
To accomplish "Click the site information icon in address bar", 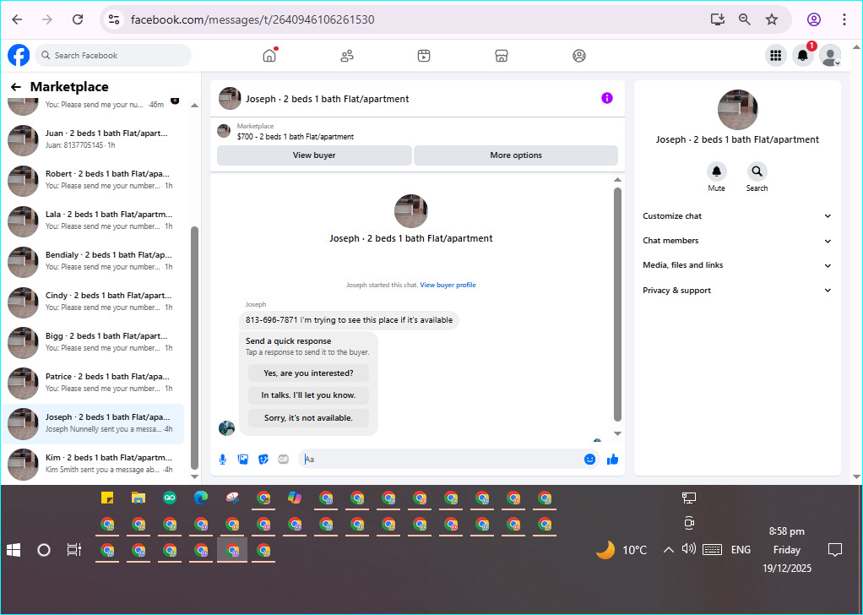I will tap(114, 19).
